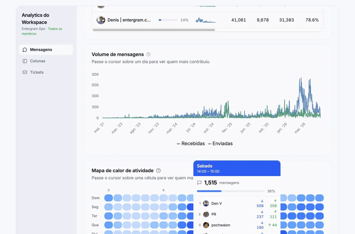Click the Sabado 14:00 – 15:00 tooltip header

(x=237, y=168)
